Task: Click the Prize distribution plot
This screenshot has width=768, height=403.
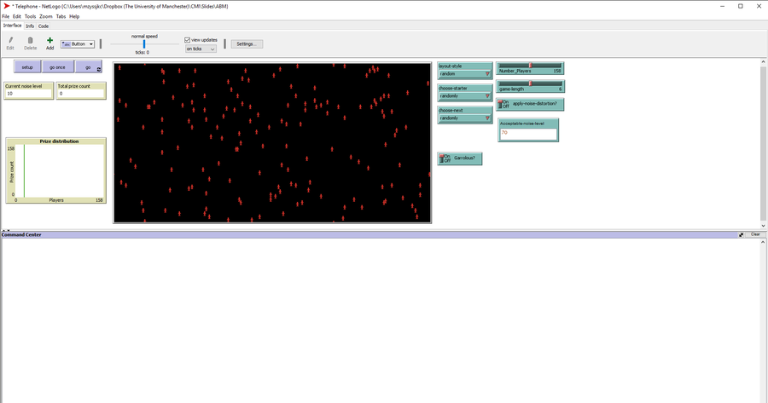Action: (x=55, y=170)
